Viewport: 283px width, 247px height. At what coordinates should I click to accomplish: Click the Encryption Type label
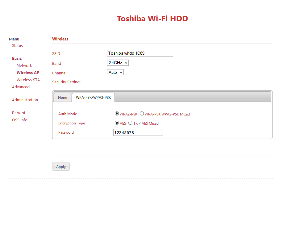(72, 123)
